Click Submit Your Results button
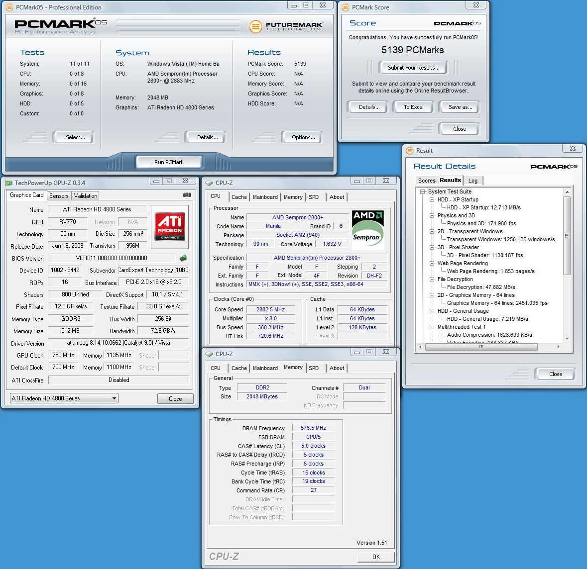587x569 pixels. point(413,68)
